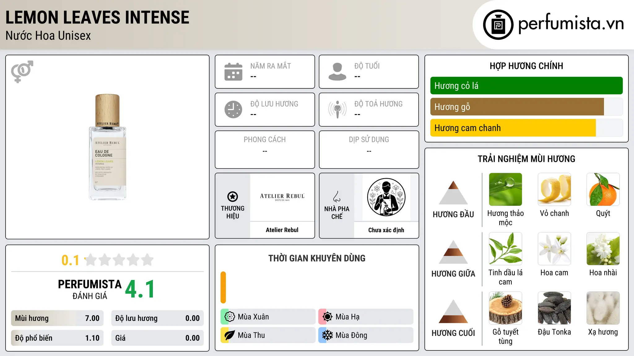Click the Hương đầu pyramid icon
The height and width of the screenshot is (356, 634).
click(453, 193)
